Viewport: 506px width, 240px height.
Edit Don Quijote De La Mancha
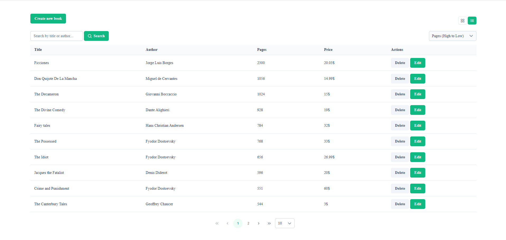click(418, 79)
